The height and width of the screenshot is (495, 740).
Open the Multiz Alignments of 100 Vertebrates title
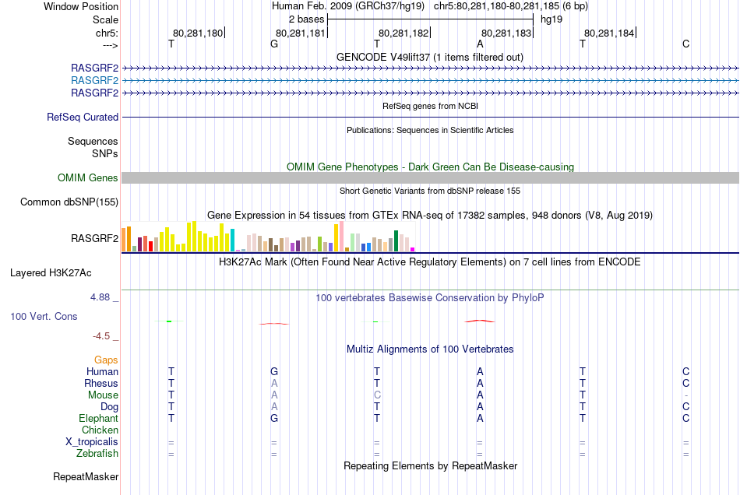click(430, 349)
